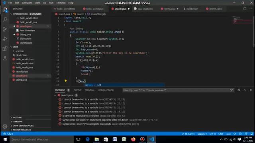Open the Source Control view
Screen dimensions: 255x143
point(5,29)
